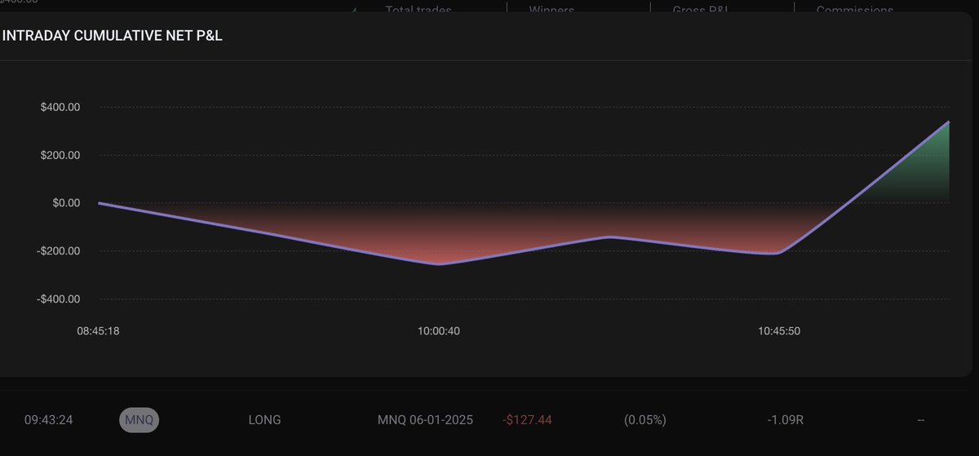Click the 08:45:18 x-axis label

pos(100,331)
